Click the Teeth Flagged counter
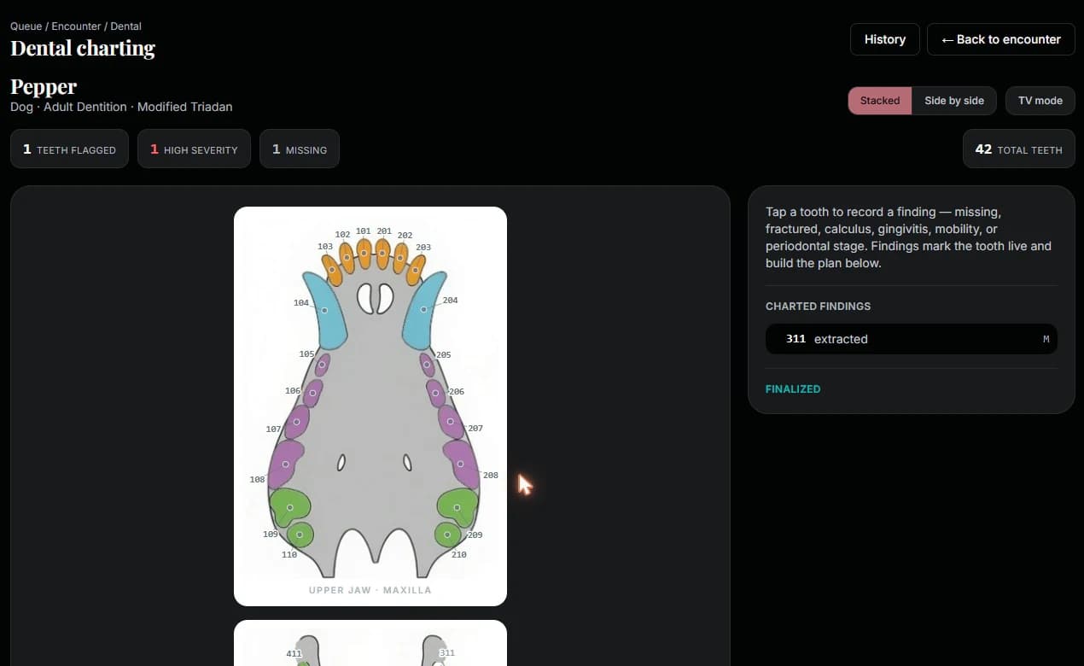Image resolution: width=1084 pixels, height=666 pixels. click(69, 149)
